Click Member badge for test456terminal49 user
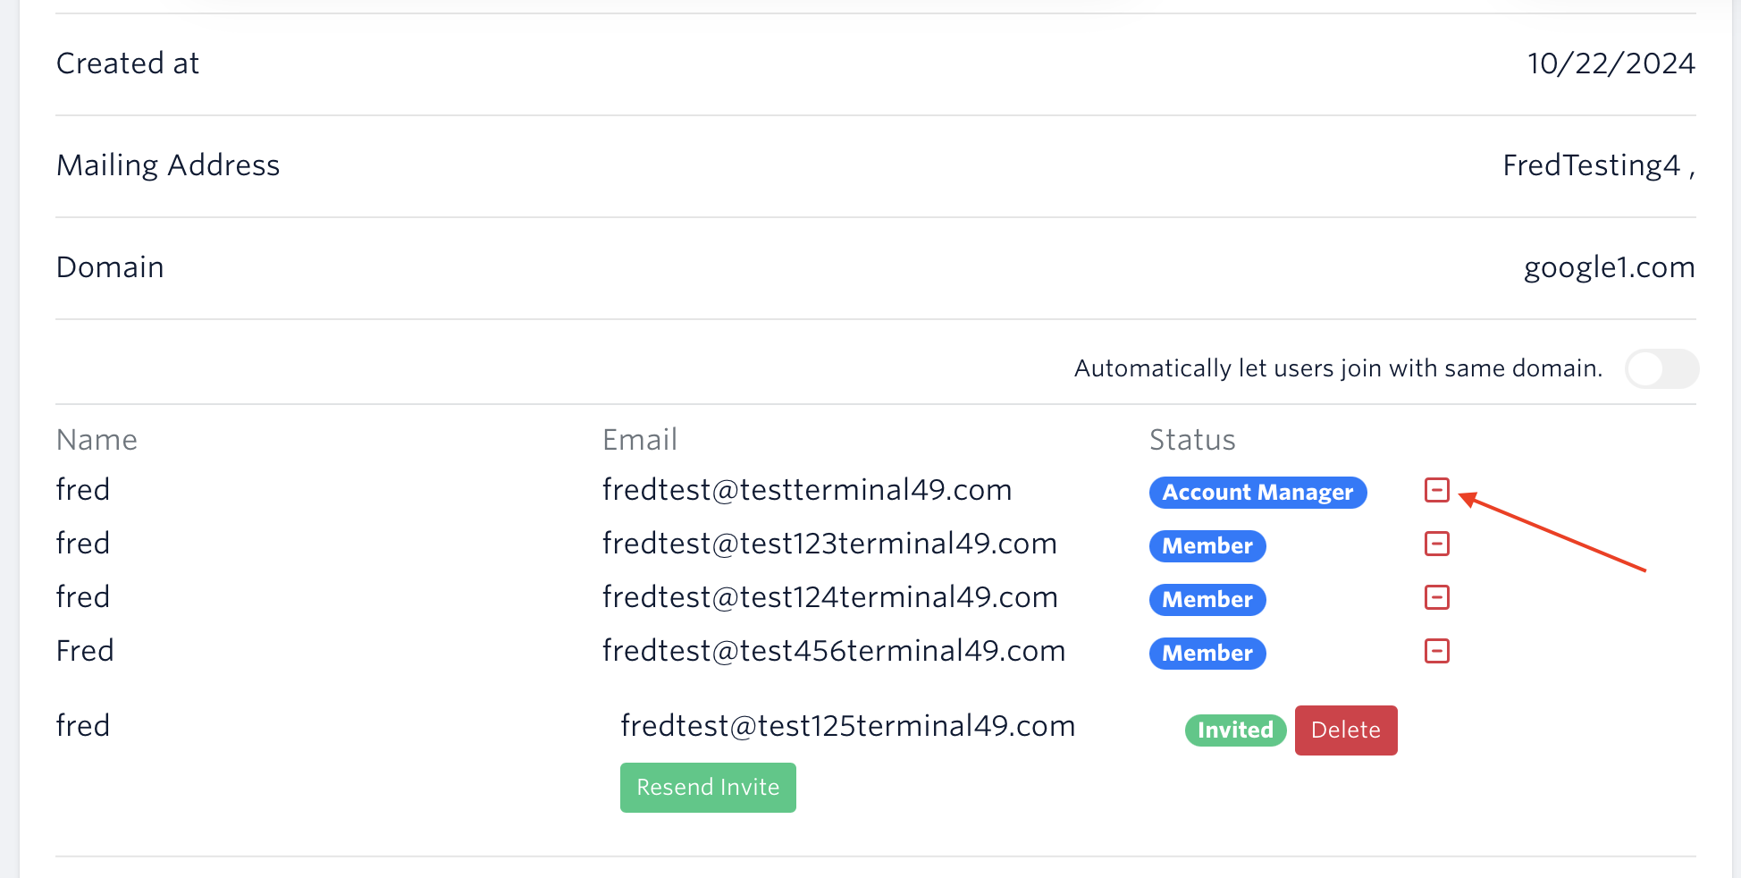This screenshot has width=1741, height=878. pyautogui.click(x=1207, y=654)
